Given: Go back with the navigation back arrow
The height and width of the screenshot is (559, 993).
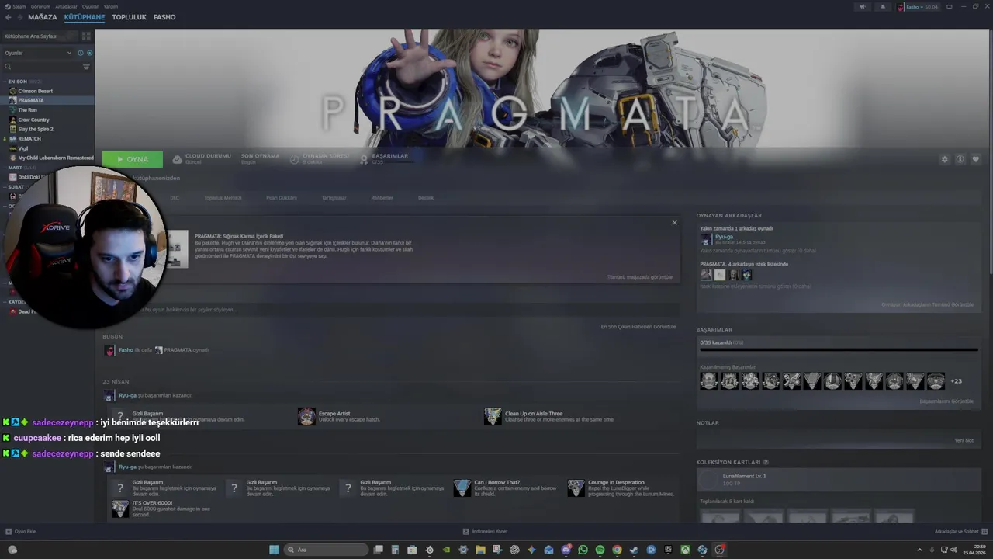Looking at the screenshot, I should [x=9, y=17].
